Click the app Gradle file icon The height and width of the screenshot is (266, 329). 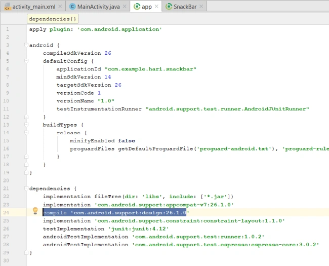tap(137, 7)
